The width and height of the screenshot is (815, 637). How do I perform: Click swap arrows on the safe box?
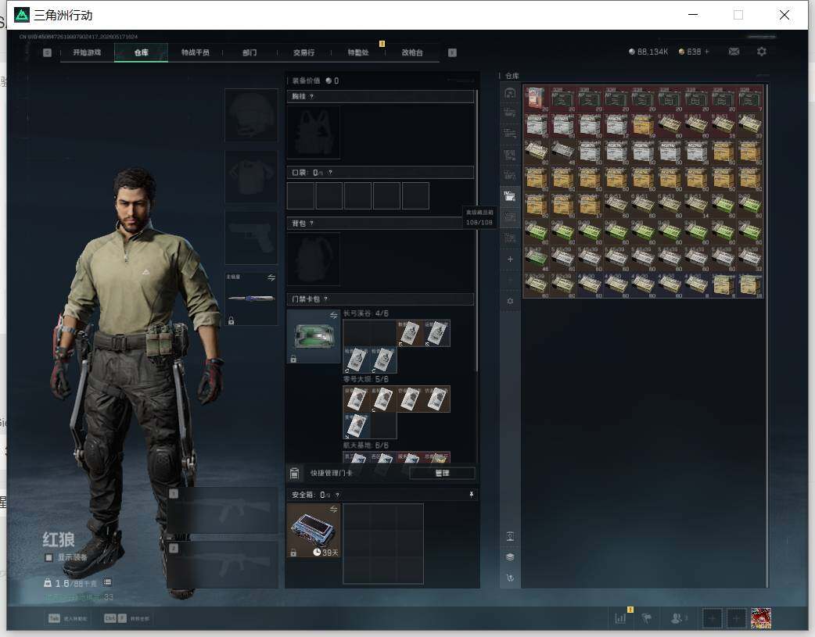coord(334,509)
